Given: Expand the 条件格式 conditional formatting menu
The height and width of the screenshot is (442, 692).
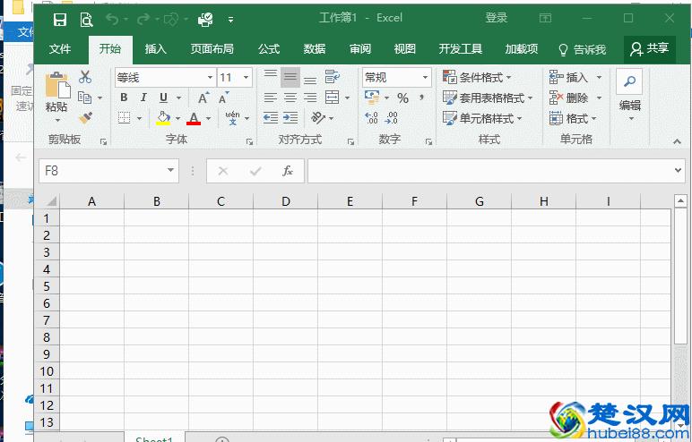Looking at the screenshot, I should point(477,78).
